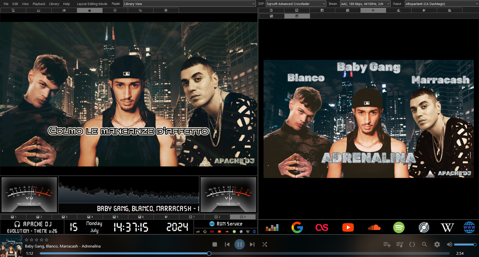Open the playlist queue music-note icon

click(x=400, y=244)
